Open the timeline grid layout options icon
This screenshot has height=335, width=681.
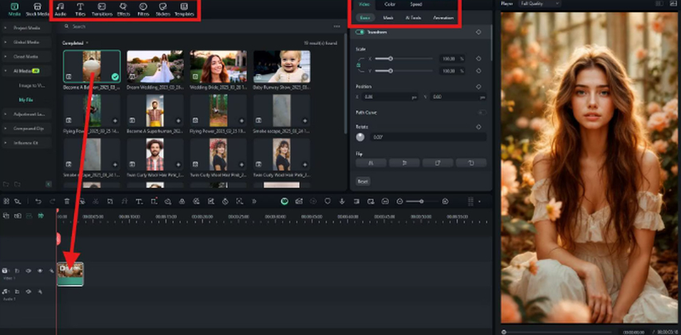point(470,201)
